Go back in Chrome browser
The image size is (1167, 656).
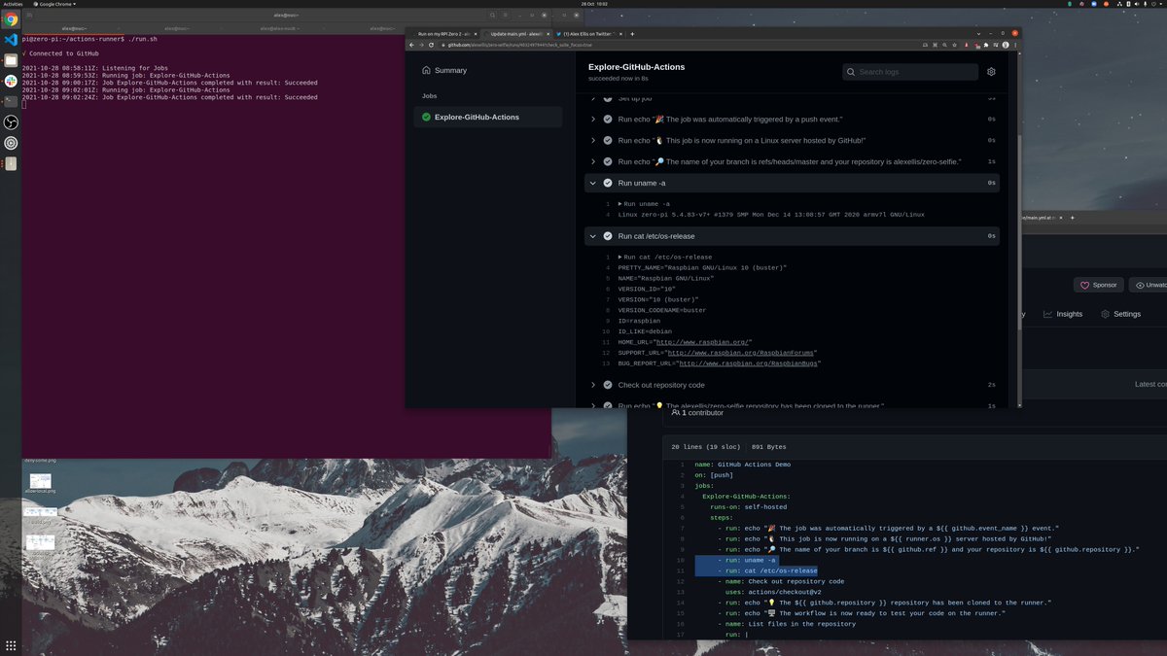pos(411,45)
